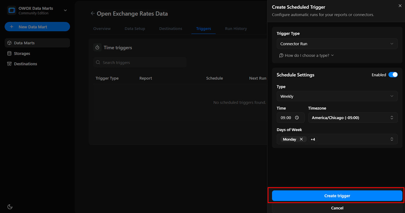This screenshot has height=213, width=405.
Task: Open Data Marts in the sidebar
Action: pyautogui.click(x=37, y=43)
